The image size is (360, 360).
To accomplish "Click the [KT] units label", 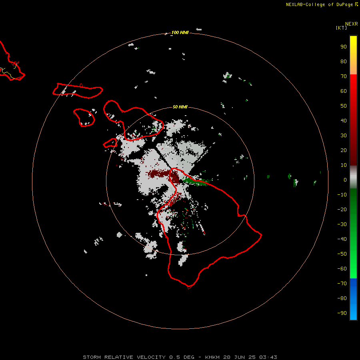I will pyautogui.click(x=341, y=28).
